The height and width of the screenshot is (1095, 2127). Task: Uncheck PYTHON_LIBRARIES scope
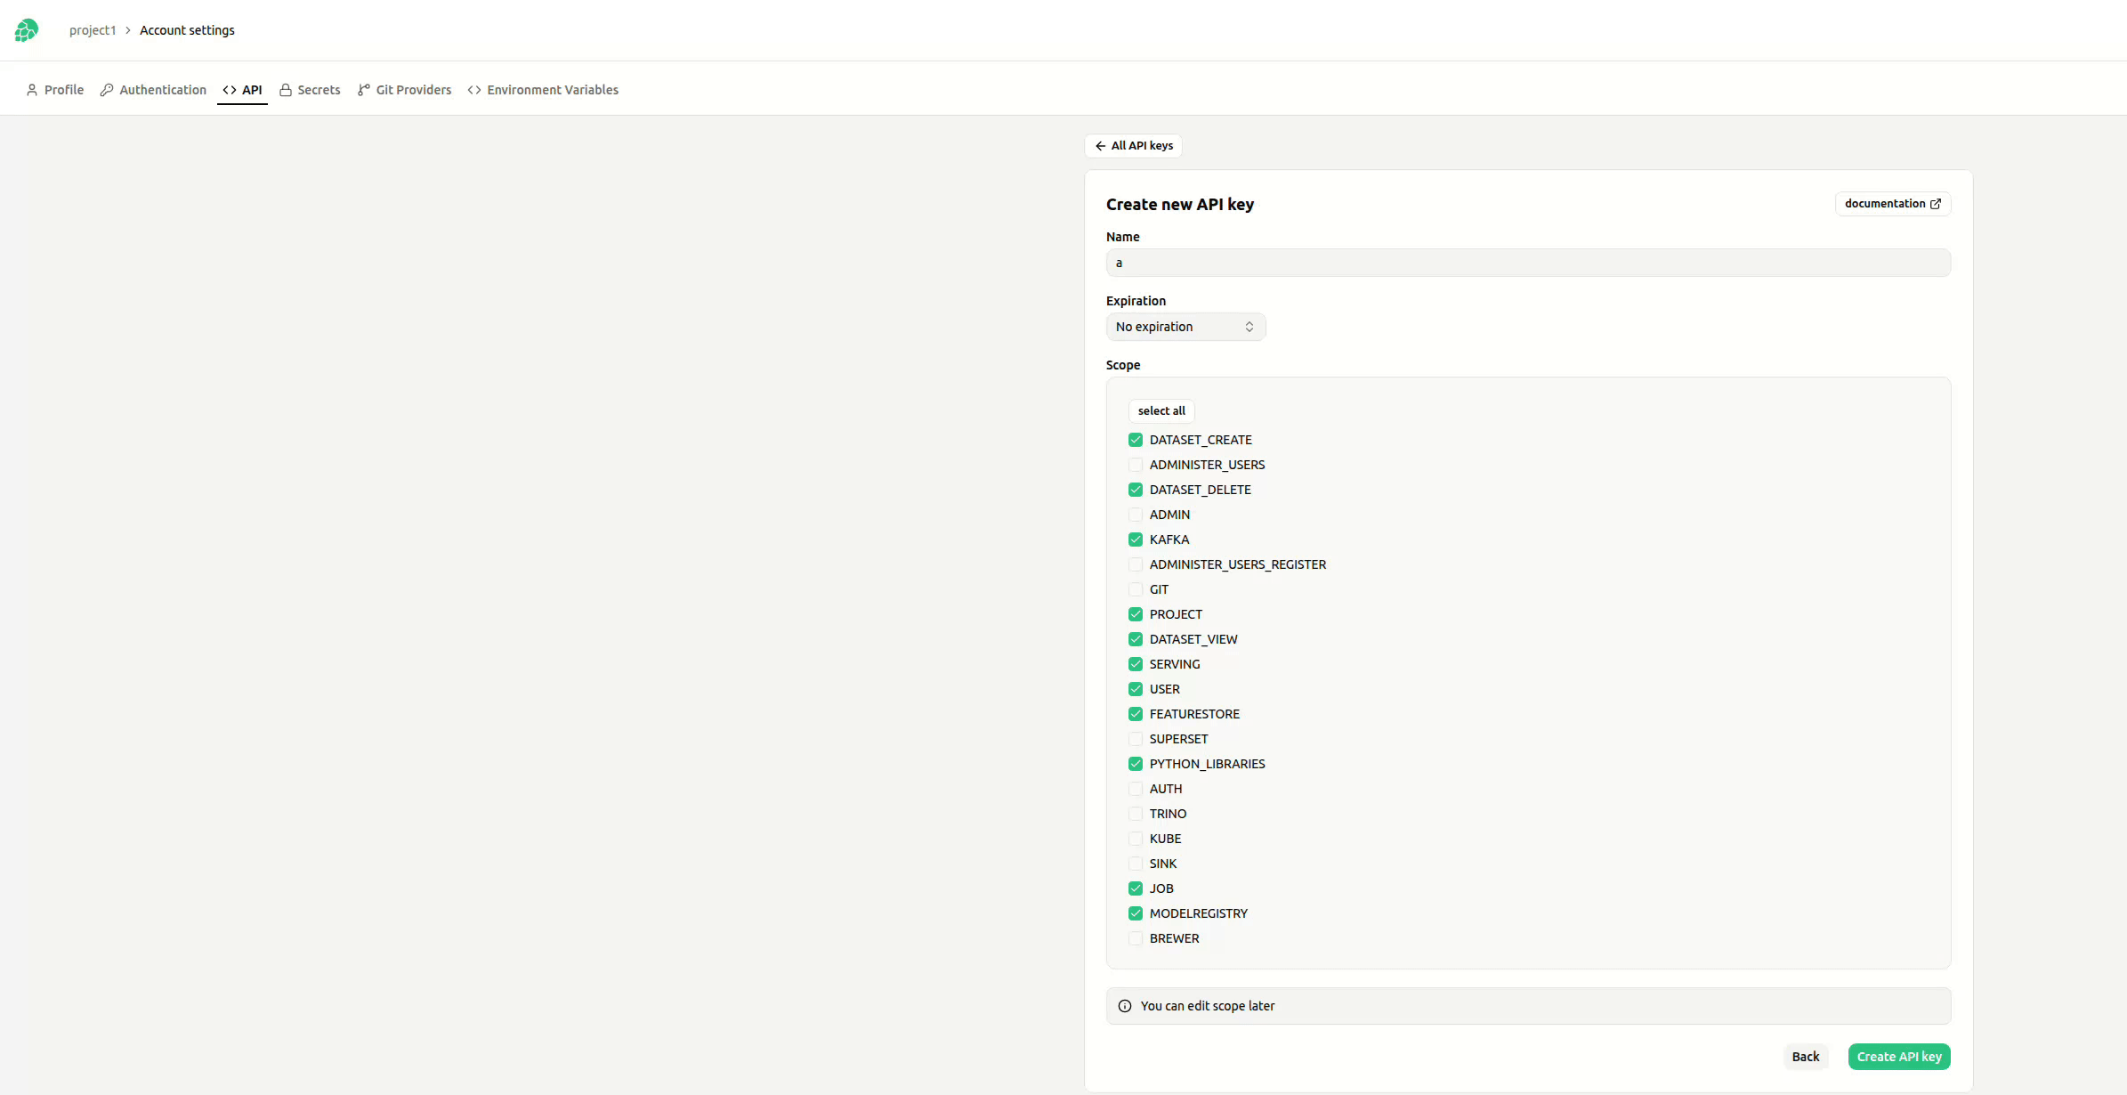click(1136, 764)
